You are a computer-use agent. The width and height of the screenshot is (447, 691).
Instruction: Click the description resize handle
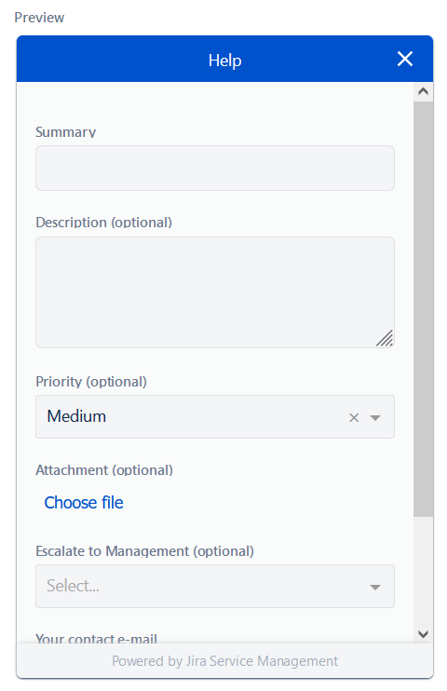(385, 338)
